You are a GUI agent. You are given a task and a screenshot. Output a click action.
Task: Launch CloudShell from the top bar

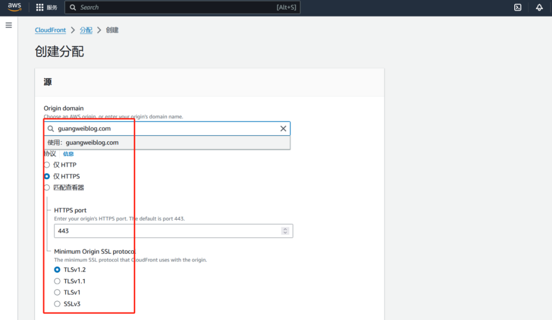click(517, 8)
